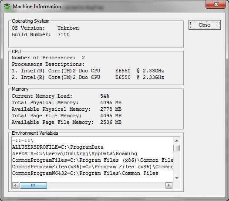Click the environment variables vertical scroll down arrow
This screenshot has width=229, height=201.
point(177,178)
